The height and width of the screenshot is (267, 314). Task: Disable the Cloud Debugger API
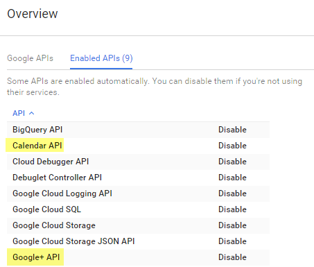[232, 162]
